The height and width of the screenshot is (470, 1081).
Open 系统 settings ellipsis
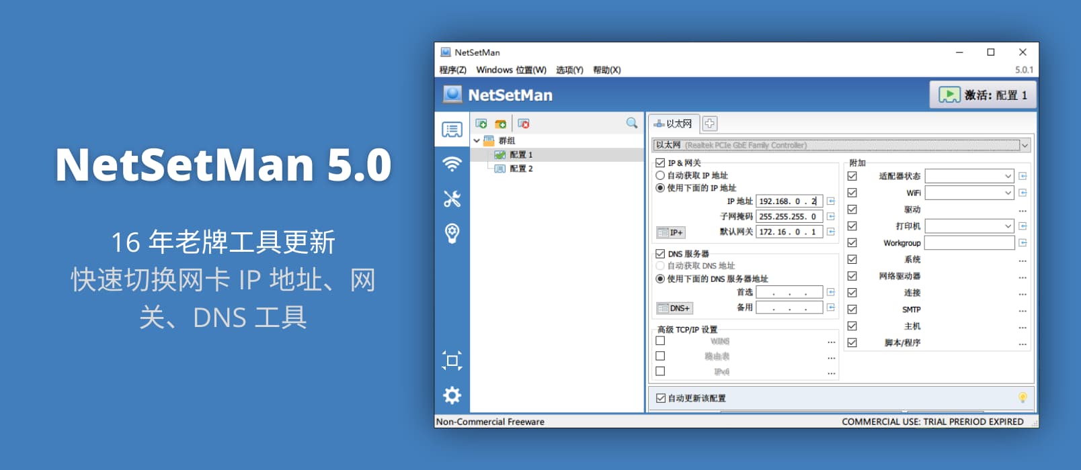click(x=1023, y=261)
